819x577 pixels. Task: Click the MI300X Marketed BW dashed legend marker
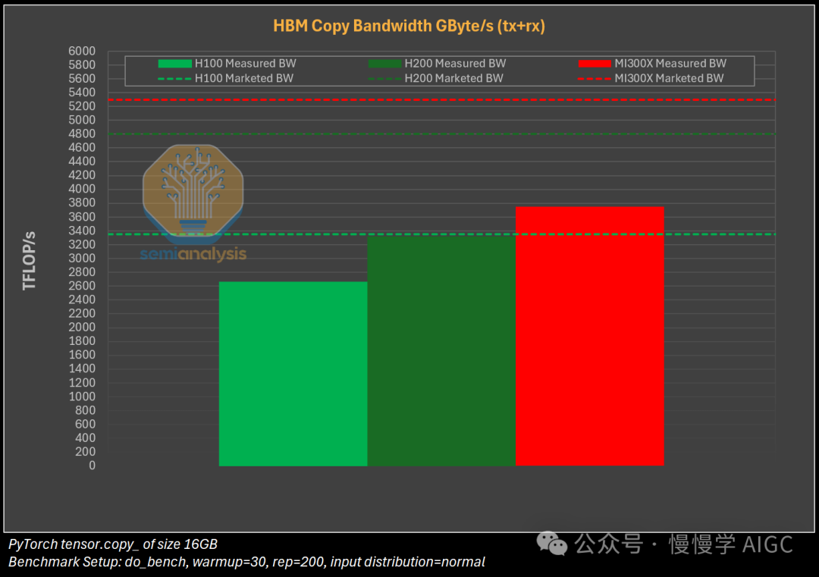595,78
